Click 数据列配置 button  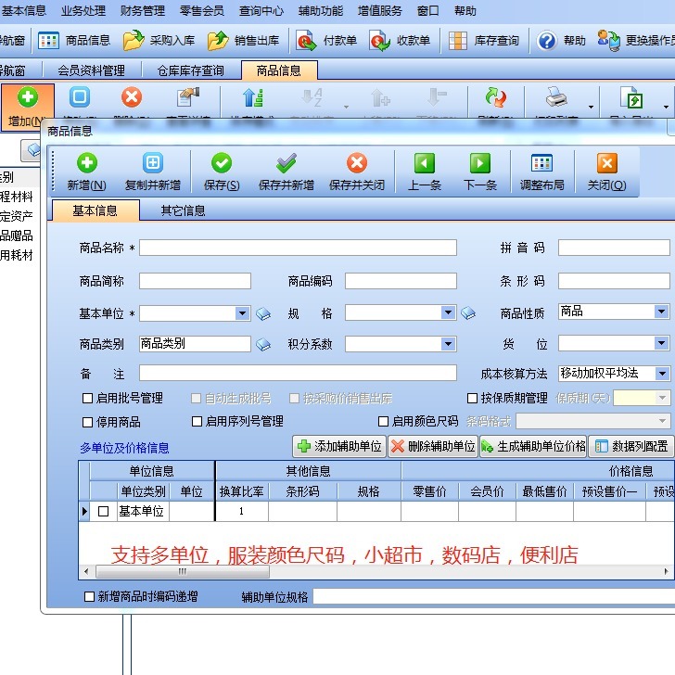pyautogui.click(x=630, y=446)
